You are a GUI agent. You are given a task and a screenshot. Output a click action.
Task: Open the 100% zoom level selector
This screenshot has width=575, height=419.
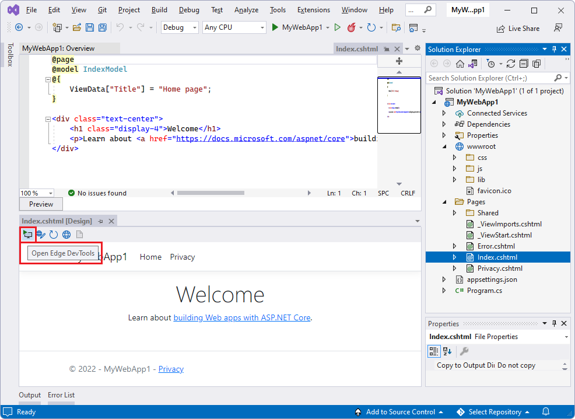pyautogui.click(x=36, y=193)
